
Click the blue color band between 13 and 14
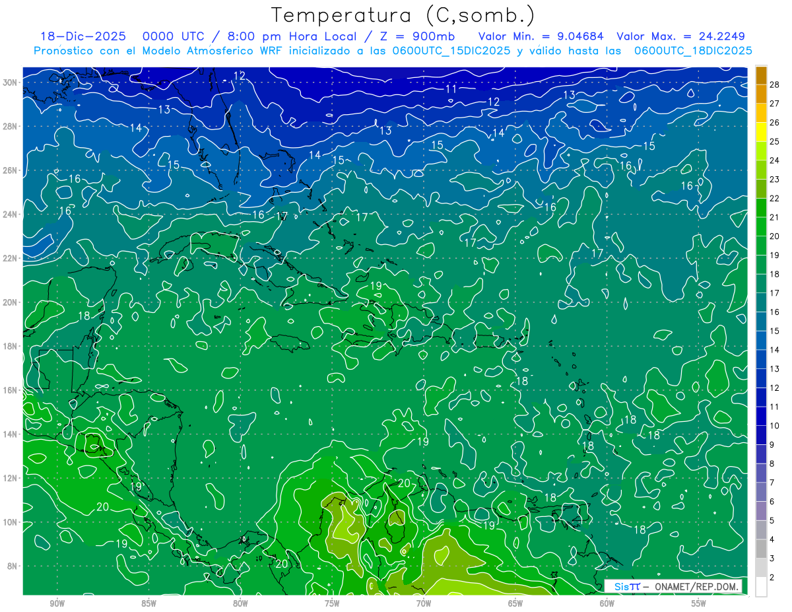coord(762,359)
